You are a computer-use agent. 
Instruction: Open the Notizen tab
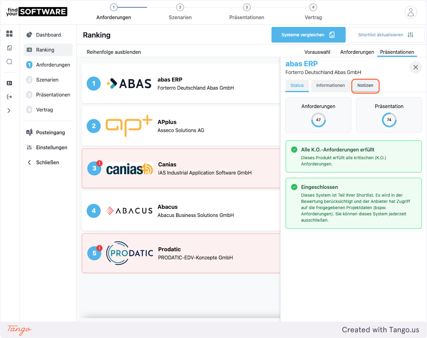click(x=365, y=85)
